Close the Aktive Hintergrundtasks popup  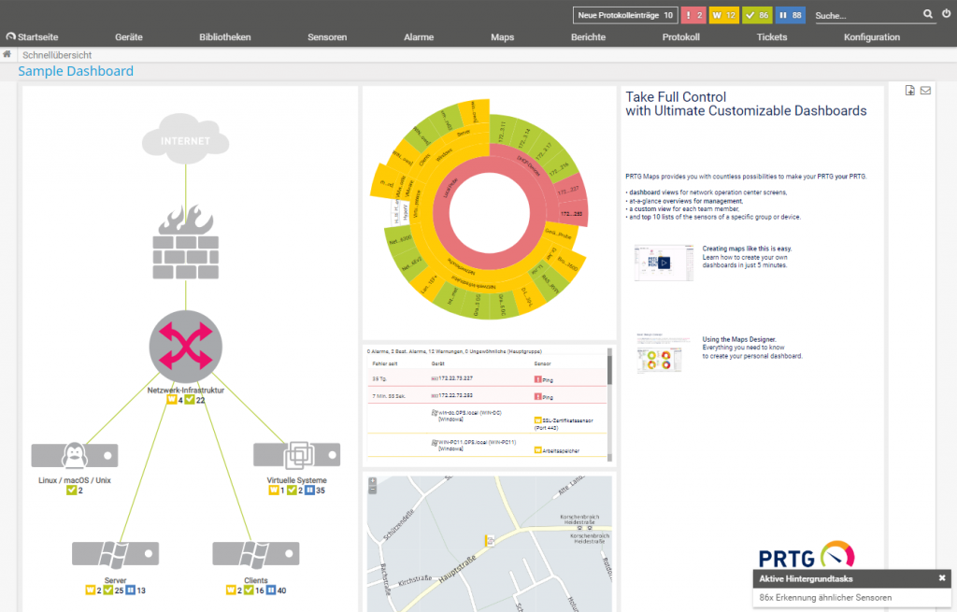(x=942, y=578)
